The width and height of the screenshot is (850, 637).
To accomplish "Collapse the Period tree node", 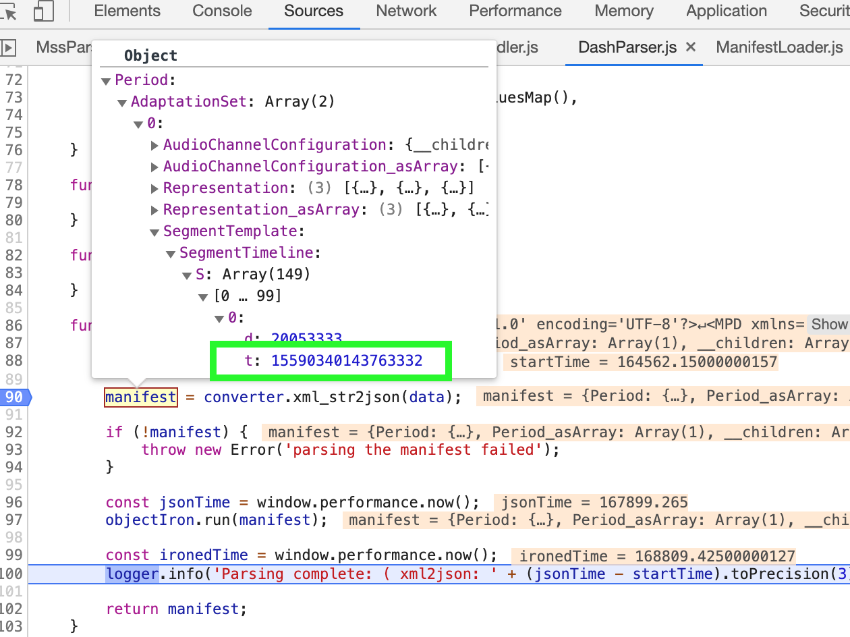I will pos(107,80).
